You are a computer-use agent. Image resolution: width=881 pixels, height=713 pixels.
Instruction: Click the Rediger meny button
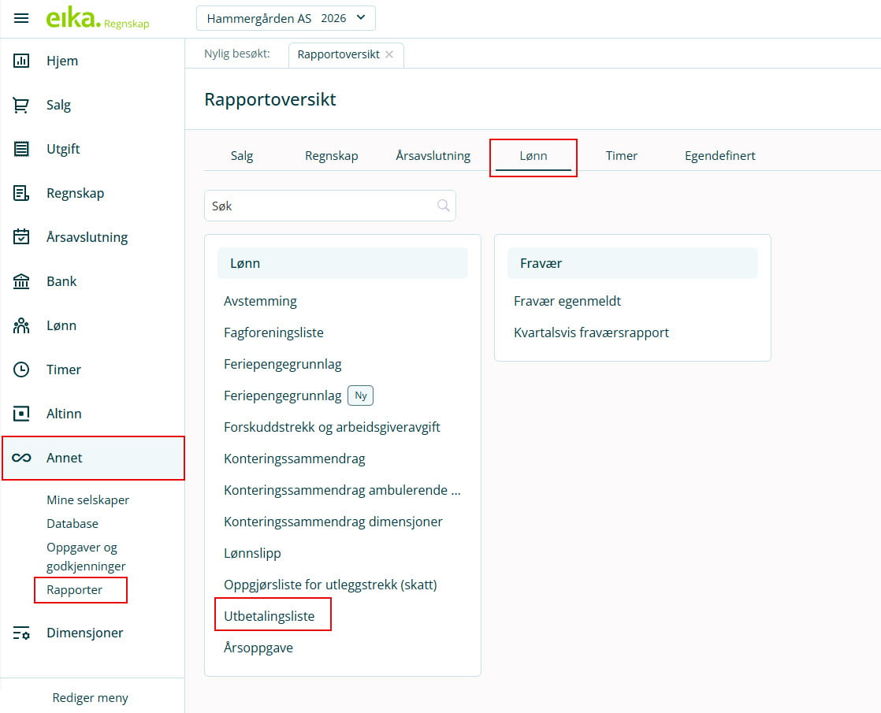[x=90, y=697]
